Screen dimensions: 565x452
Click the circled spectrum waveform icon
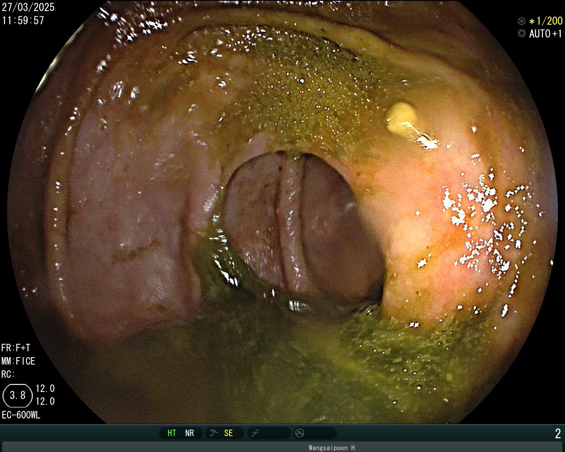click(299, 433)
